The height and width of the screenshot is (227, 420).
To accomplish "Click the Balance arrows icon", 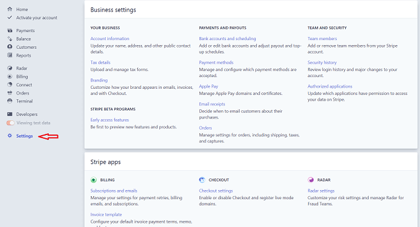I will [x=10, y=39].
